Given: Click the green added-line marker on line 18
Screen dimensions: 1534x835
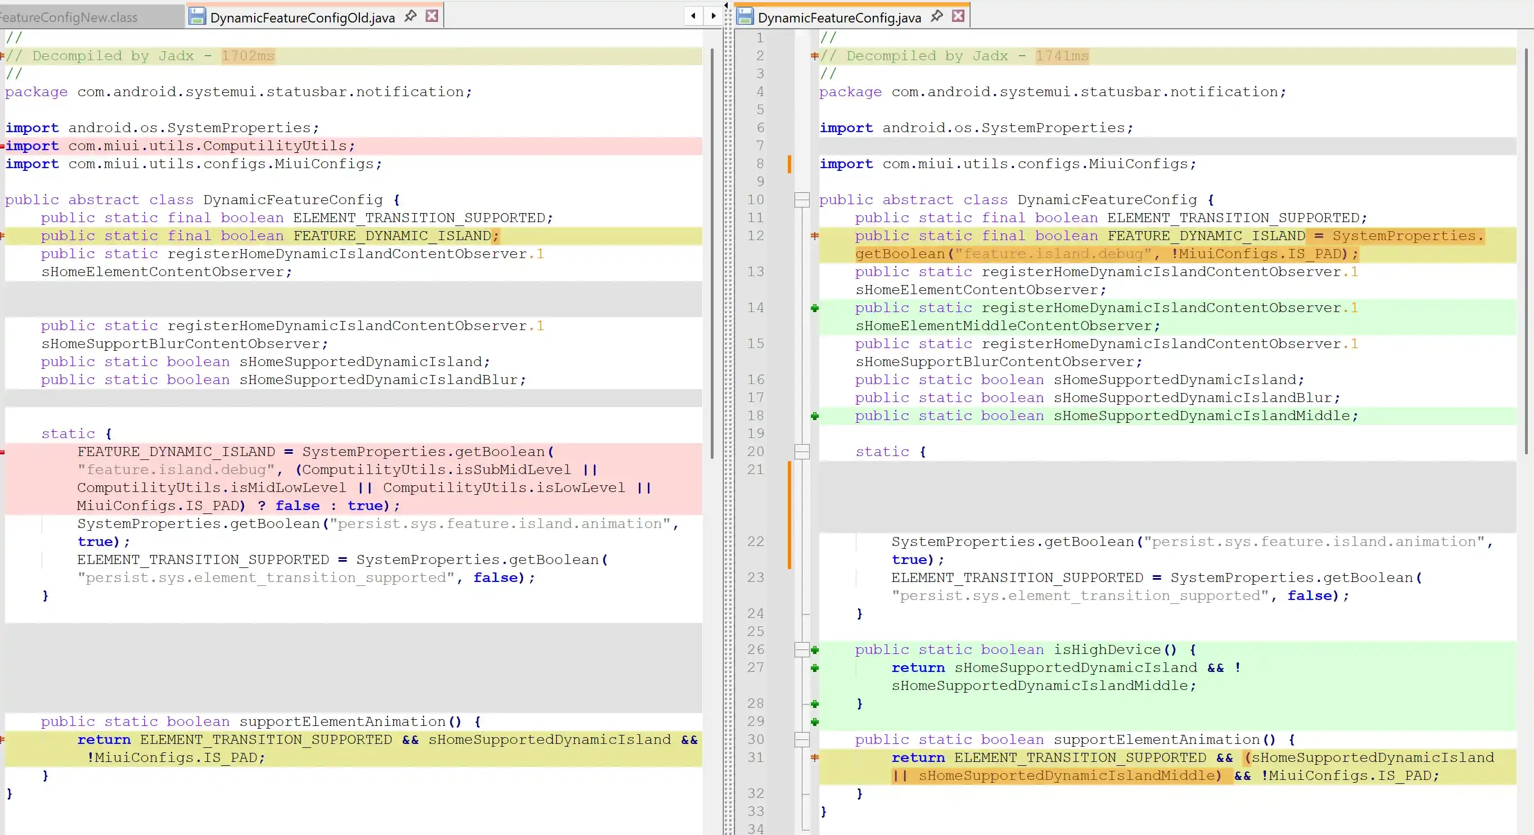Looking at the screenshot, I should 815,416.
